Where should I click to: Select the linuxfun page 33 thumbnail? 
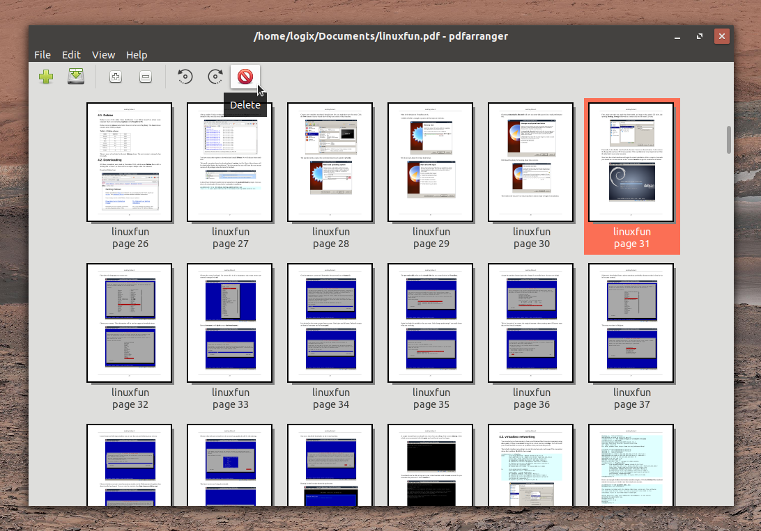click(x=230, y=323)
